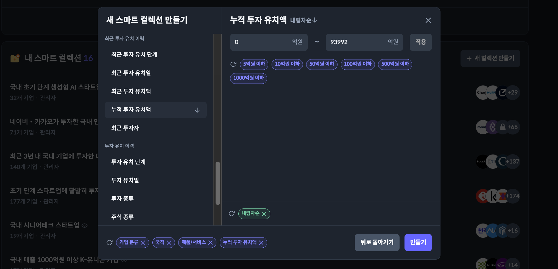Remove the 국적 filter chip
The width and height of the screenshot is (558, 269).
point(169,243)
